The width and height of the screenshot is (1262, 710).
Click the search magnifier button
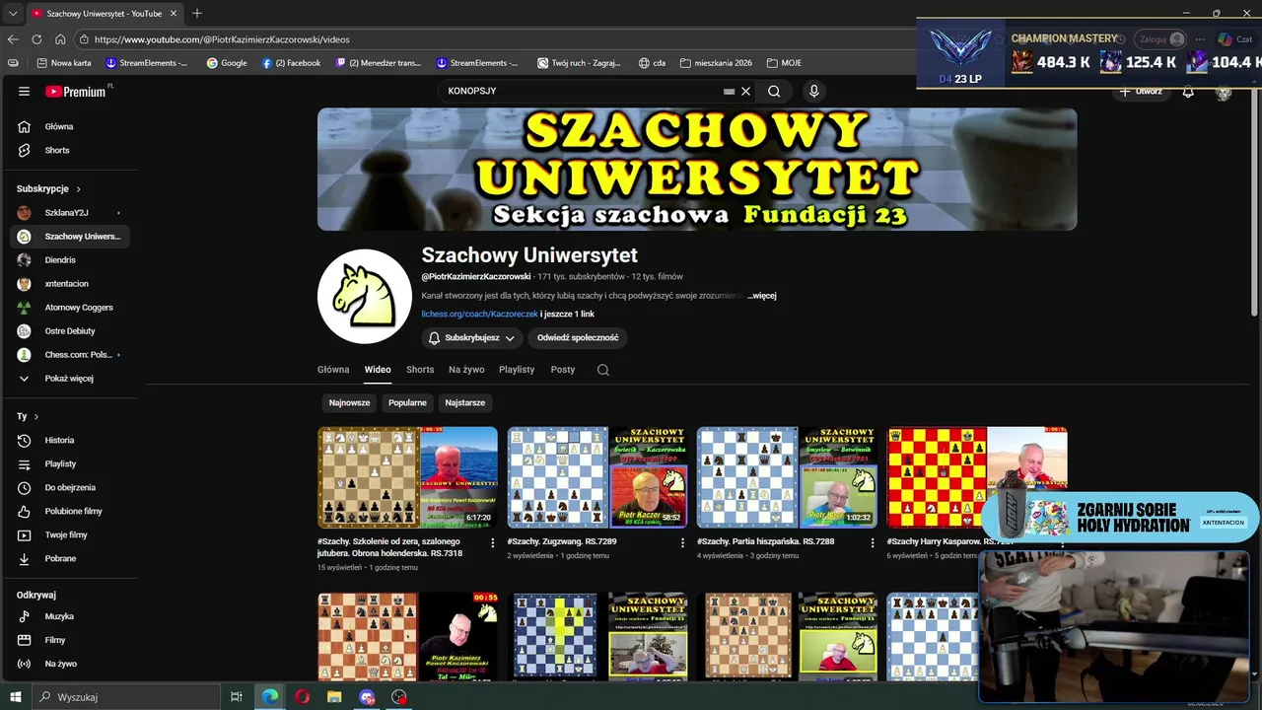click(x=774, y=91)
